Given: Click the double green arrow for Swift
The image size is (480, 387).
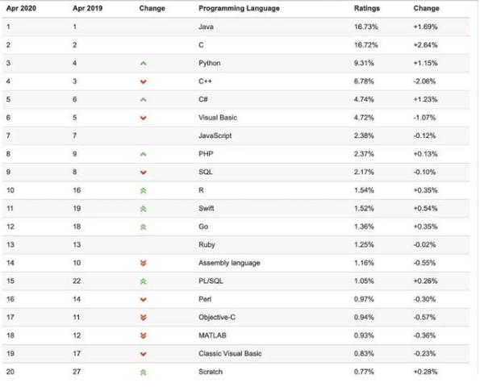Looking at the screenshot, I should (x=144, y=209).
